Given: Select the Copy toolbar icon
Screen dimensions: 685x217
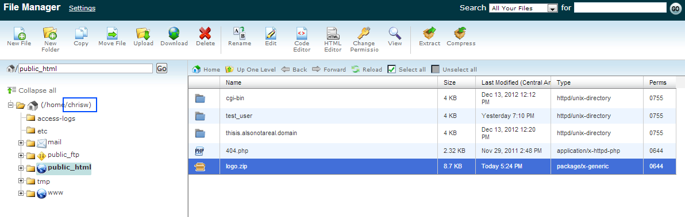Looking at the screenshot, I should pos(81,33).
